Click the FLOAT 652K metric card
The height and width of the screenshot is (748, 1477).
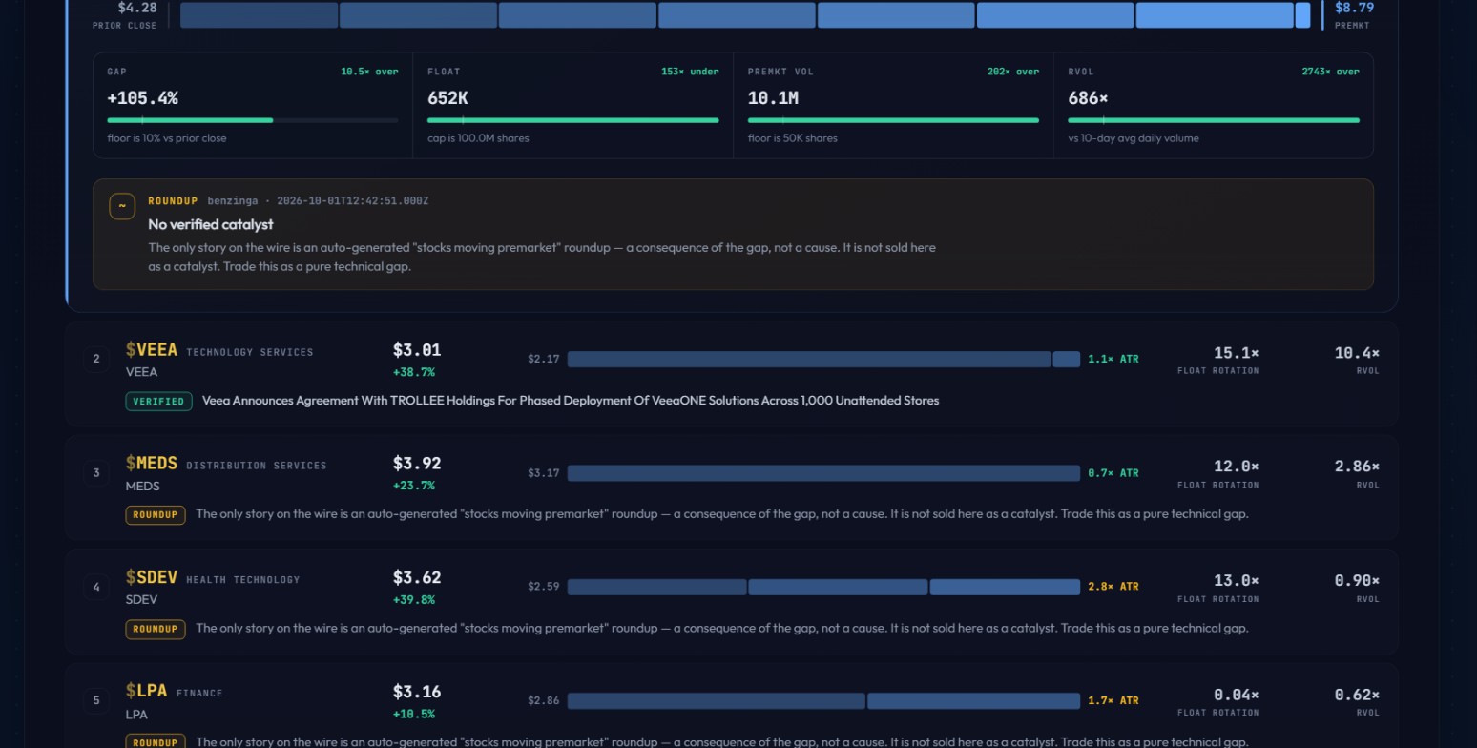point(573,105)
